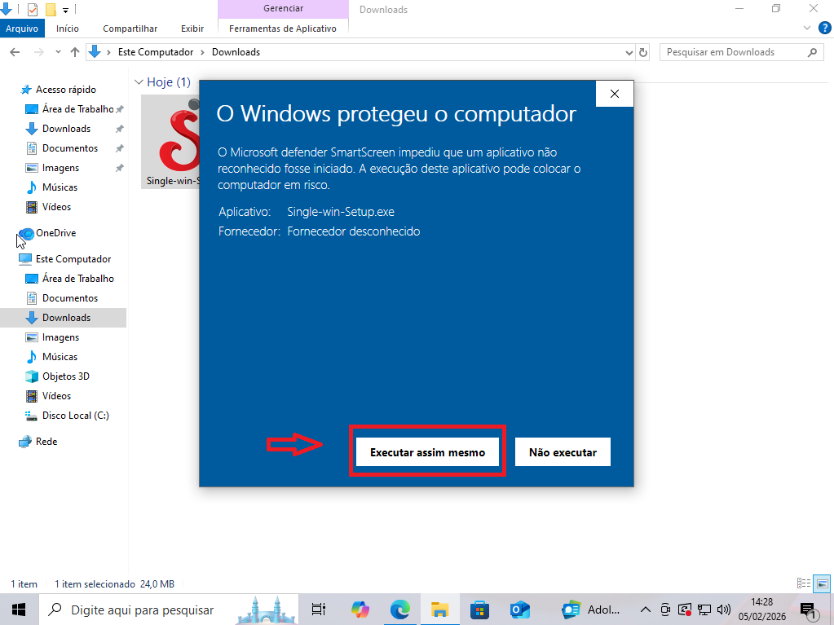
Task: Open Microsoft Edge from the taskbar
Action: tap(400, 609)
